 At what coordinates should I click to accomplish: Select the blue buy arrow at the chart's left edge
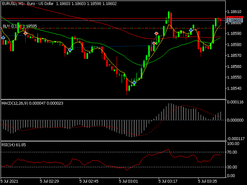point(3,37)
